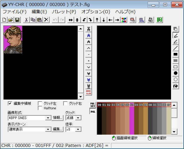Select the Line drawing tool
184x149 pixels.
176,48
